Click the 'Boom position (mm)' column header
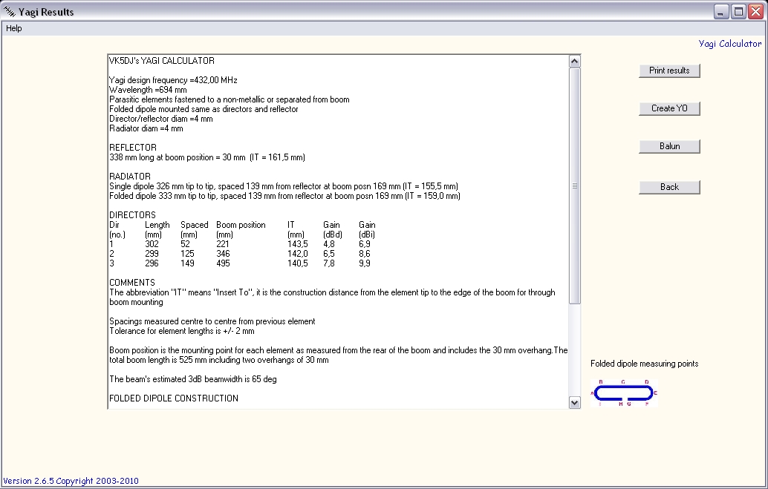Screen dimensions: 768x489 (x=241, y=229)
